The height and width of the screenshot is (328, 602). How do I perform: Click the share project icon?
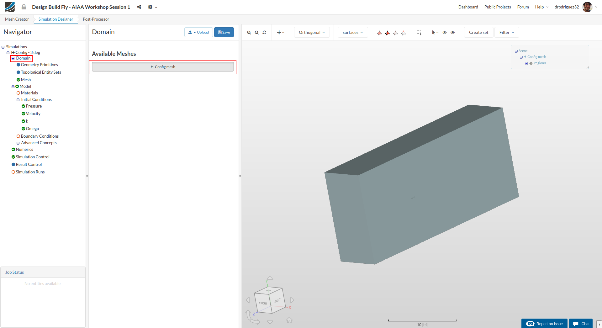point(139,7)
